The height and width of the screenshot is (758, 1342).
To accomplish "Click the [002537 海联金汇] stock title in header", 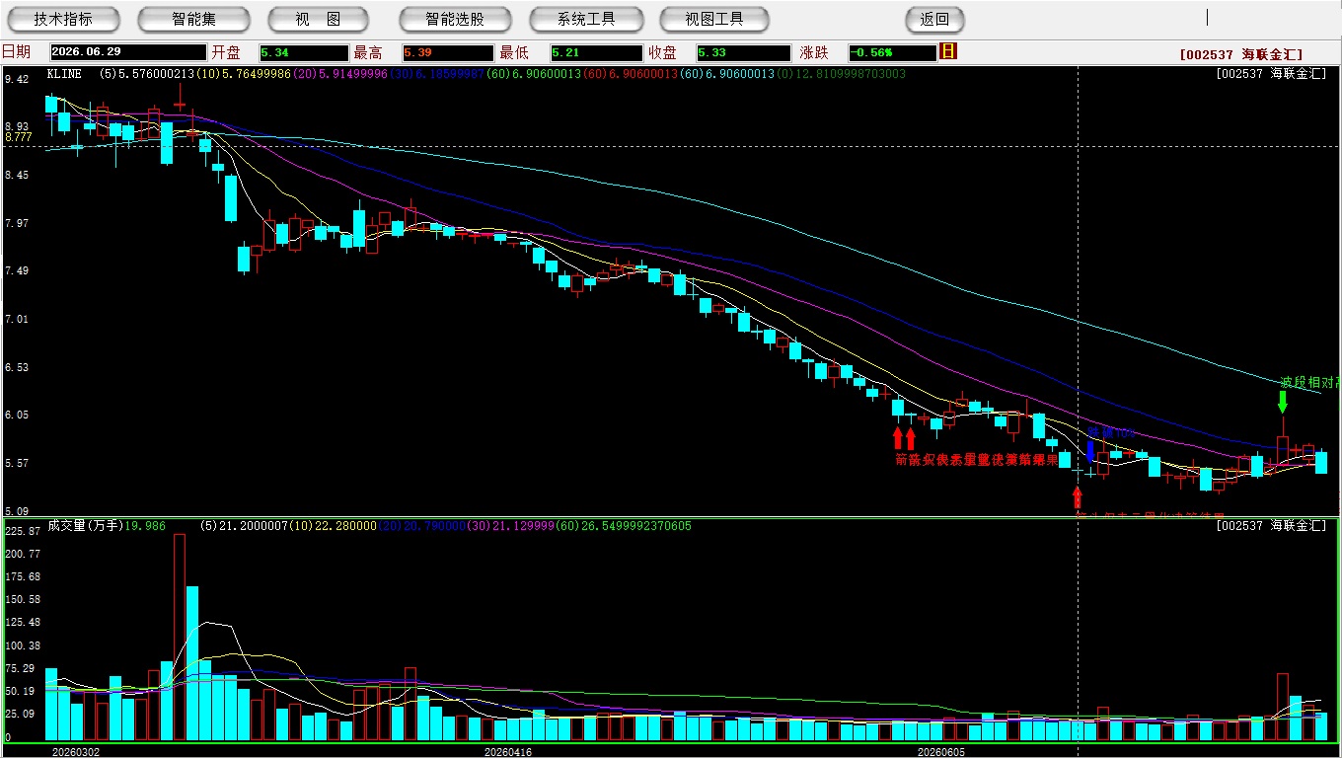I will [x=1241, y=54].
